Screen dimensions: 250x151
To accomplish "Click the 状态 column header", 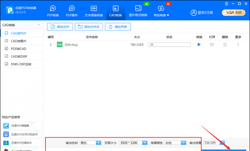I will (x=169, y=37).
